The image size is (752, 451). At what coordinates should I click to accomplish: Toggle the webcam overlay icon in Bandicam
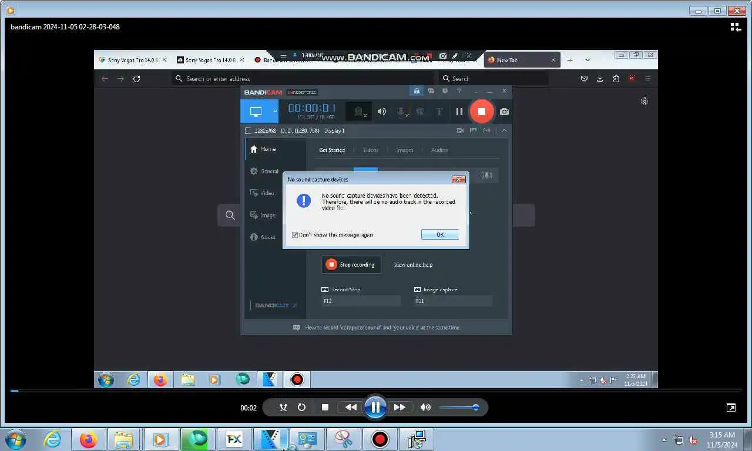point(358,112)
